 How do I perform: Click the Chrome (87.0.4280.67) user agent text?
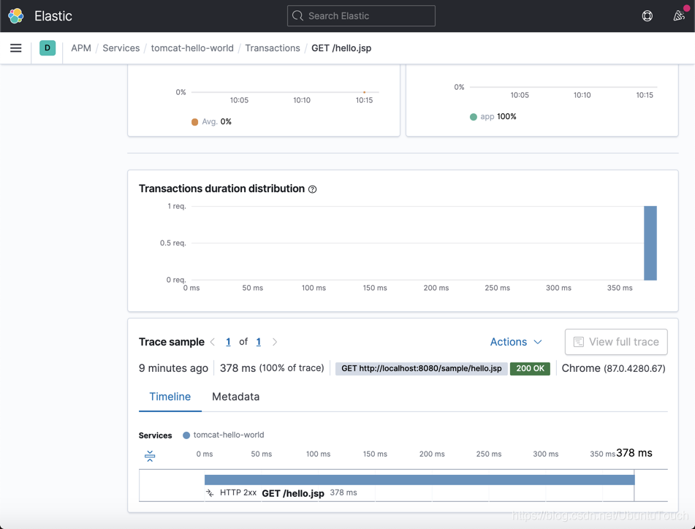click(613, 368)
